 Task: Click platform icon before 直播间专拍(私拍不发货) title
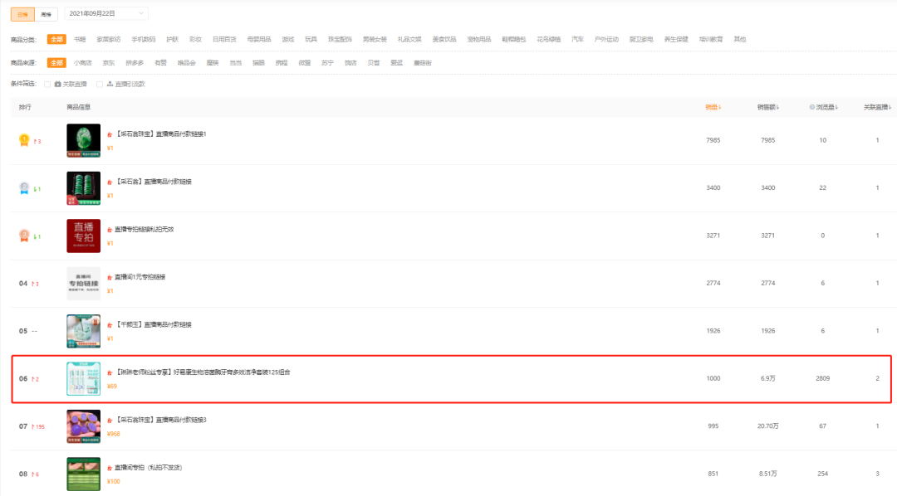[110, 468]
